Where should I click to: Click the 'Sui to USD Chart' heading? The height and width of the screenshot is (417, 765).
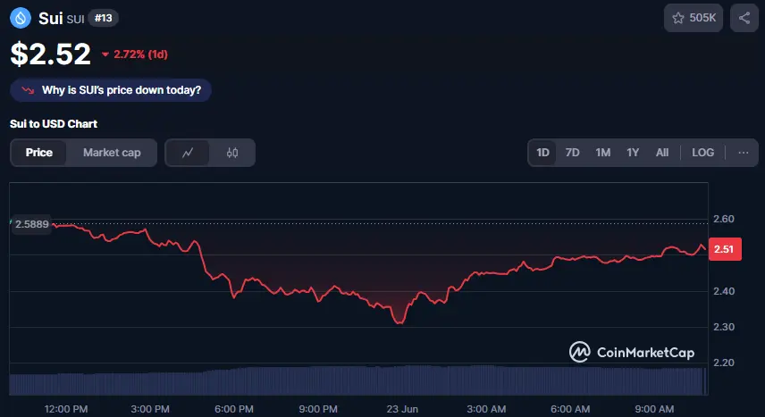click(x=54, y=124)
